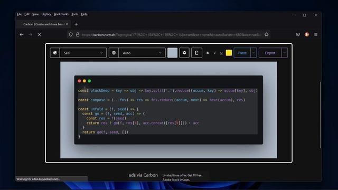Go forward to next page

[31, 34]
